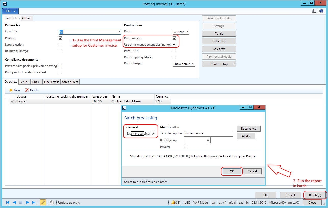Click the grid view icon in status bar
The width and height of the screenshot is (328, 208).
click(x=21, y=202)
